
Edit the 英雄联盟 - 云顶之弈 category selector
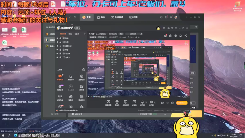(x=98, y=37)
